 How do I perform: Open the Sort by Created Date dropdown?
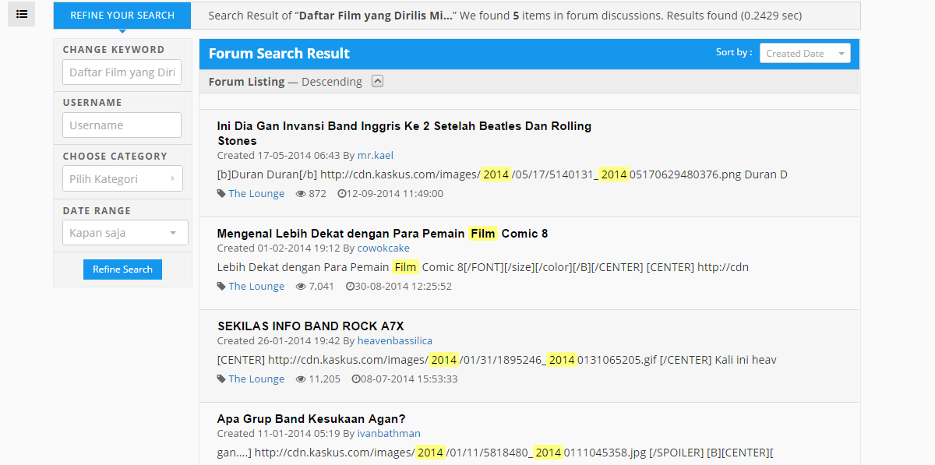pos(805,53)
